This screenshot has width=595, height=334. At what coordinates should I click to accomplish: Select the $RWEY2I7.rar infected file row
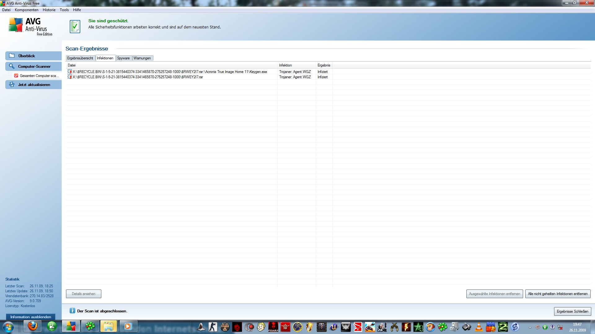[x=138, y=77]
